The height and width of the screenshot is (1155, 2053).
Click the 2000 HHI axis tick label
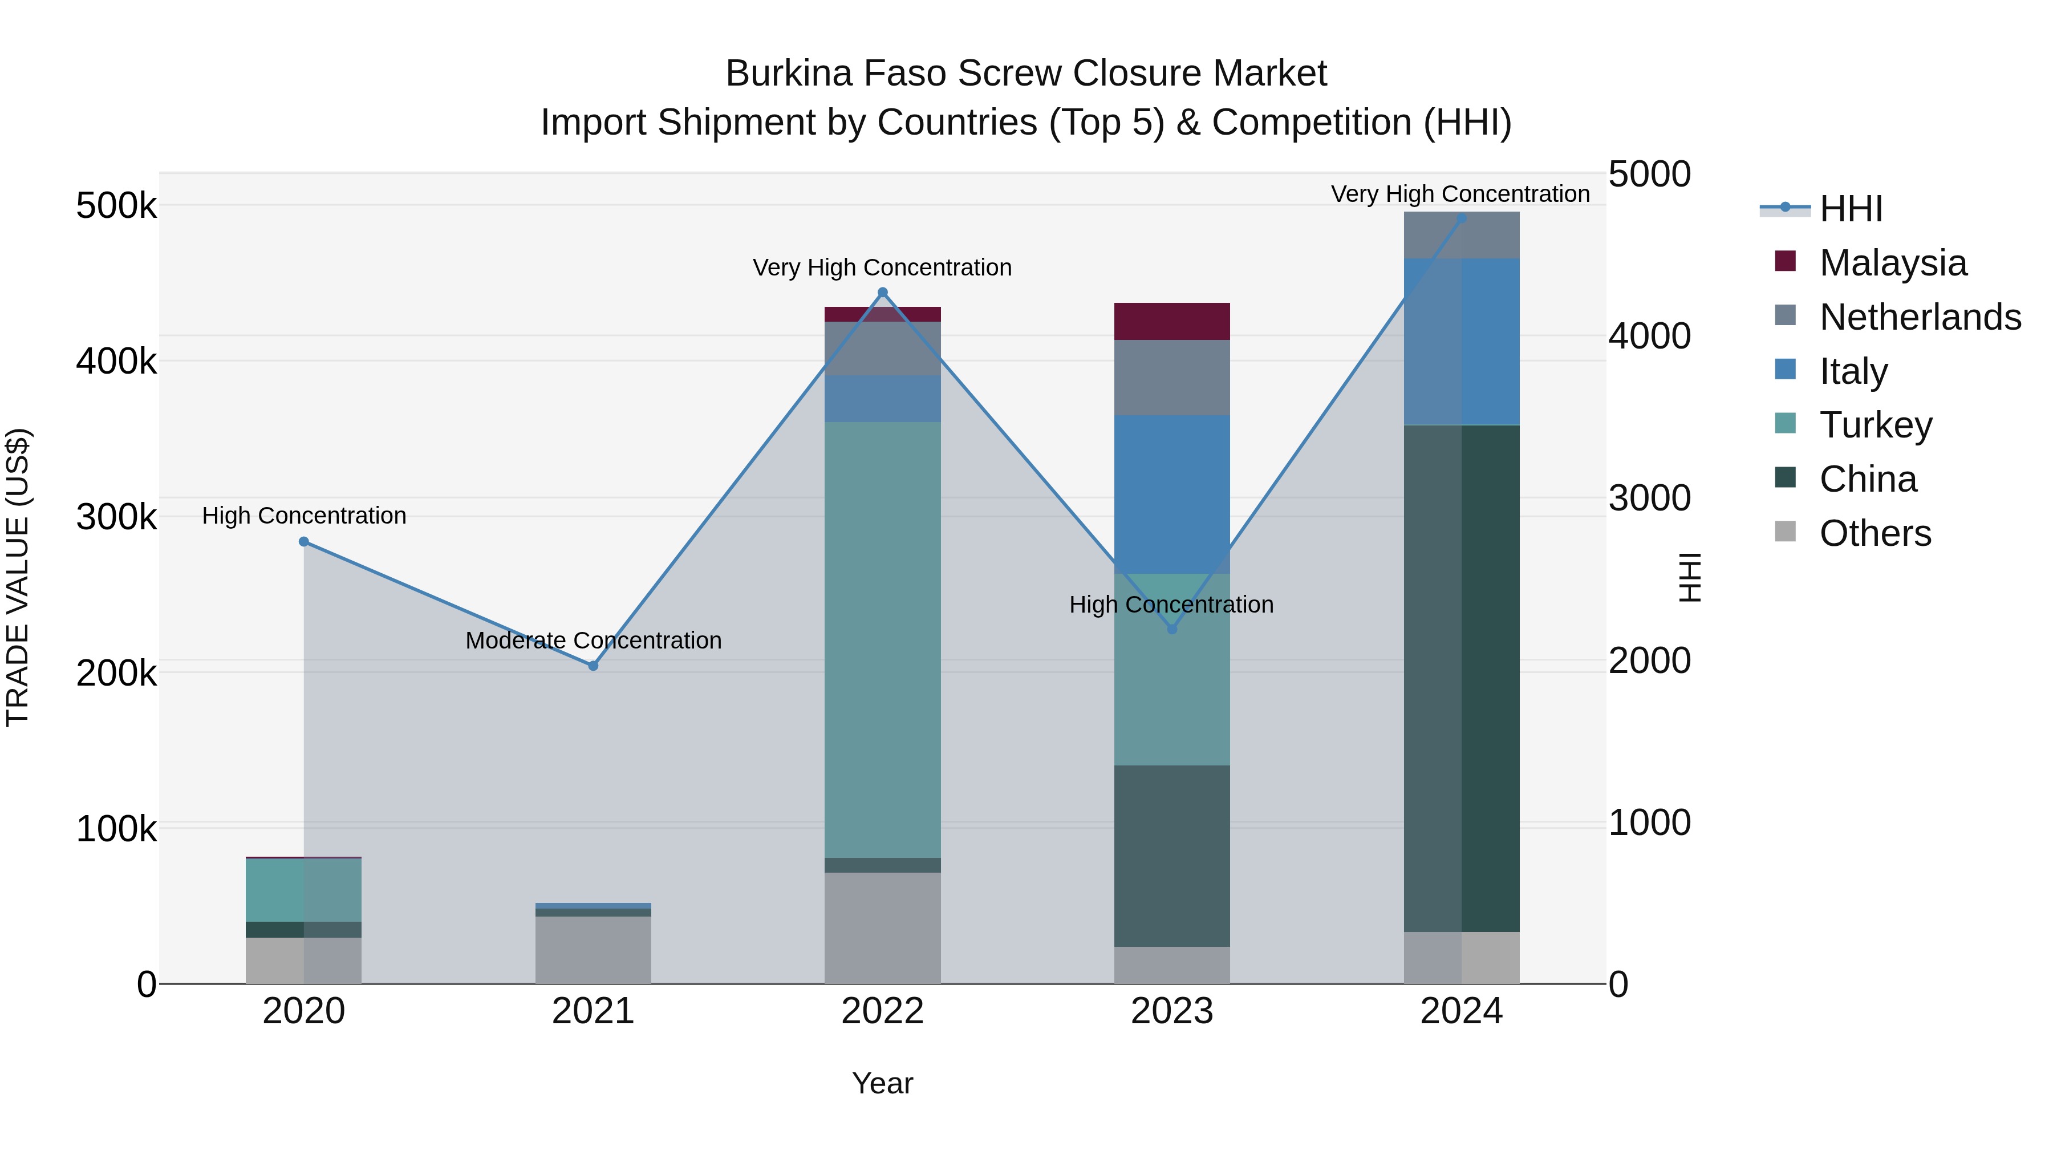(x=1650, y=660)
